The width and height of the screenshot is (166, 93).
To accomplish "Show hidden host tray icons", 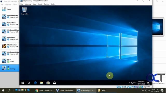I will click(x=143, y=90).
